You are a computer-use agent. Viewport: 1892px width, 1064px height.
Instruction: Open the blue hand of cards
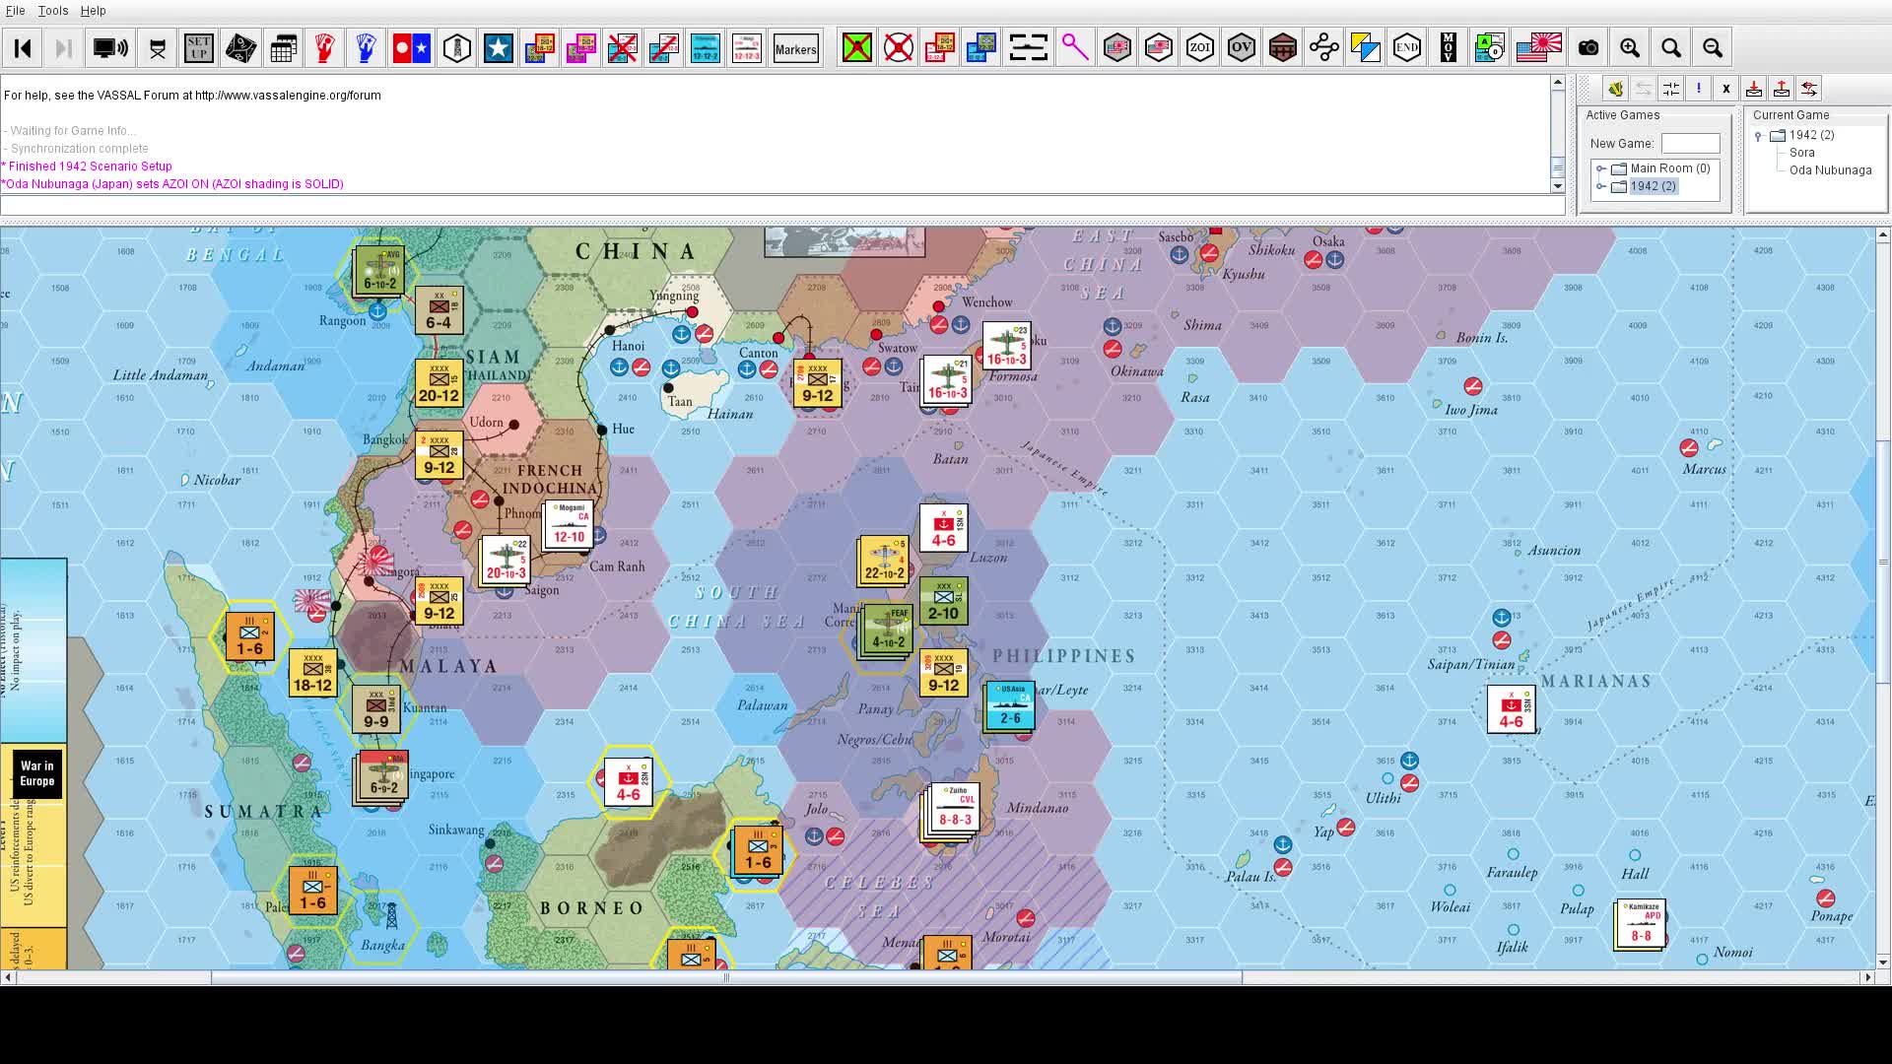[x=366, y=48]
